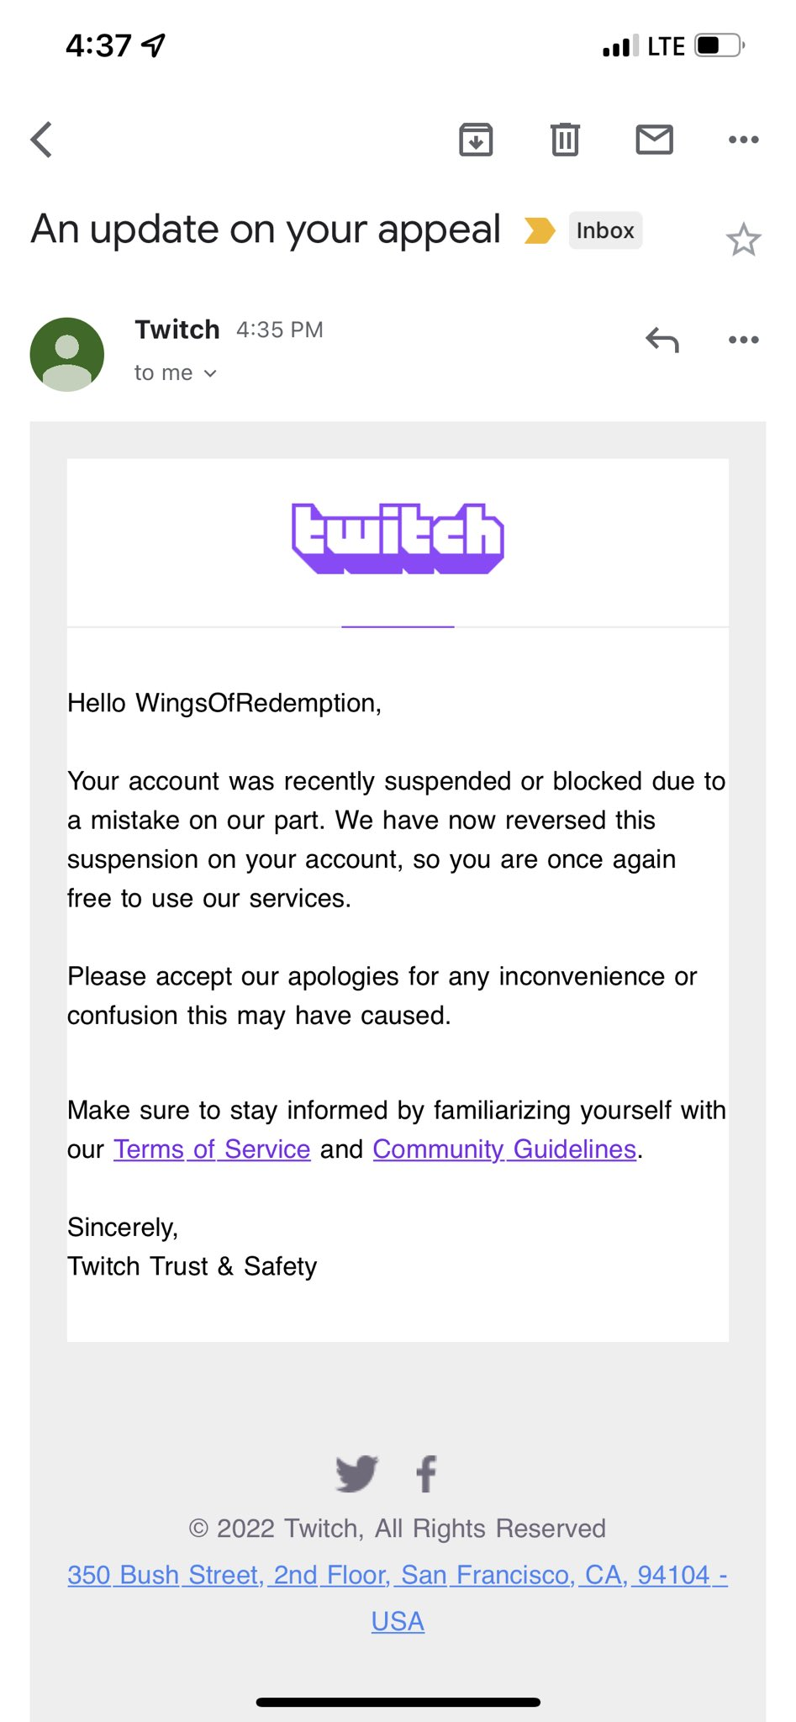Open the 350 Bush Street address link
This screenshot has height=1722, width=796.
click(x=398, y=1598)
